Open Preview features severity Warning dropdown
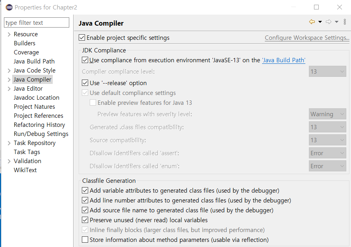 click(327, 114)
